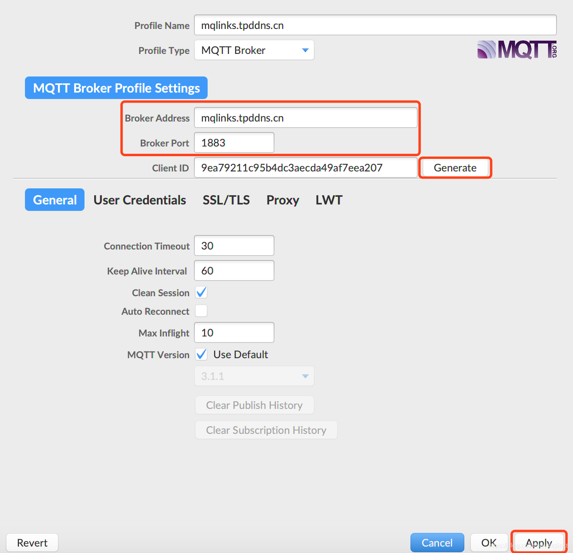Open the LWT tab
573x553 pixels.
click(329, 200)
